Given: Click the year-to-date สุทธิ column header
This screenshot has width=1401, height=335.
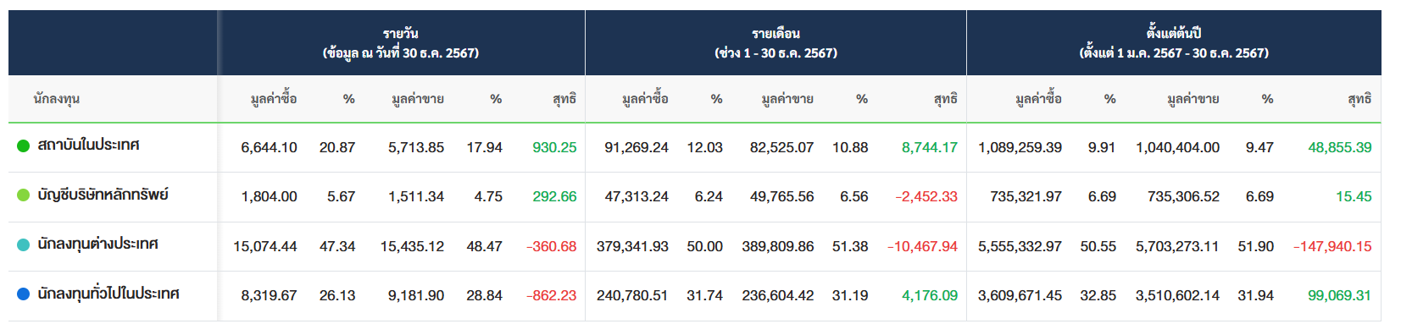Looking at the screenshot, I should tap(1359, 99).
